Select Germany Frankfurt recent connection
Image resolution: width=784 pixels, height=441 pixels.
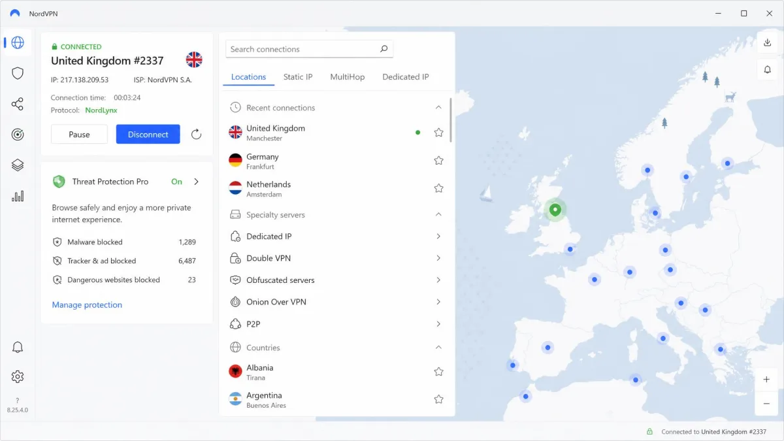(x=336, y=161)
